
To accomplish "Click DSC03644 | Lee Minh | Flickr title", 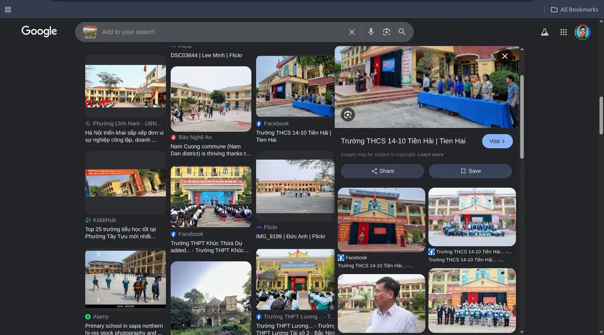I will pyautogui.click(x=207, y=55).
